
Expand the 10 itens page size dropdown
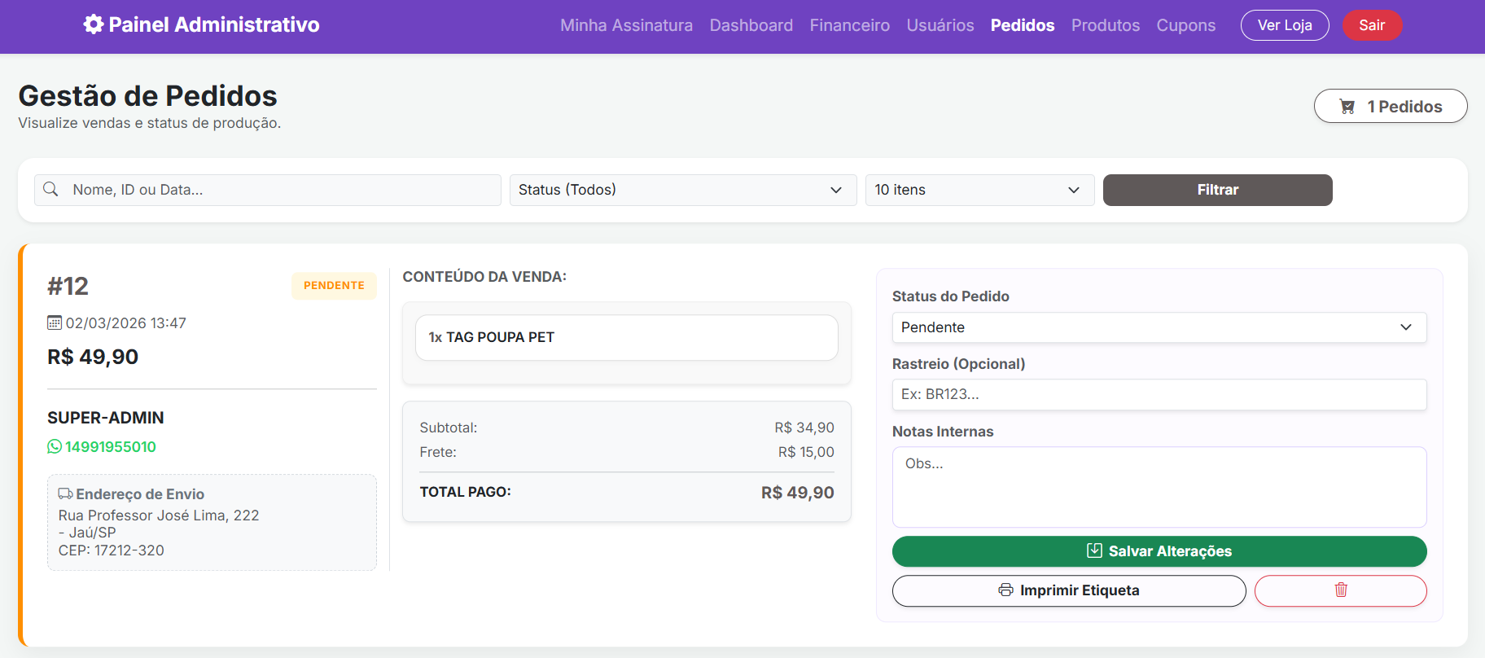coord(979,190)
